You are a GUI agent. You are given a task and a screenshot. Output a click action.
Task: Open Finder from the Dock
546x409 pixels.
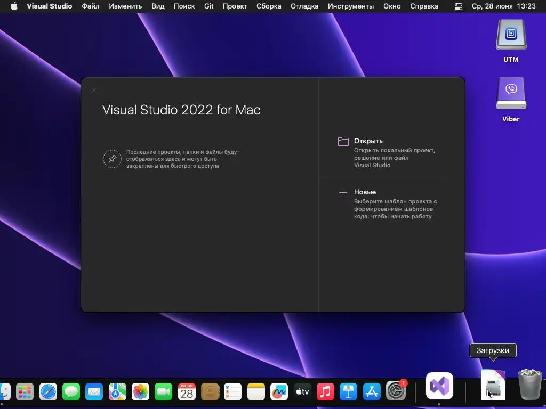tap(4, 392)
